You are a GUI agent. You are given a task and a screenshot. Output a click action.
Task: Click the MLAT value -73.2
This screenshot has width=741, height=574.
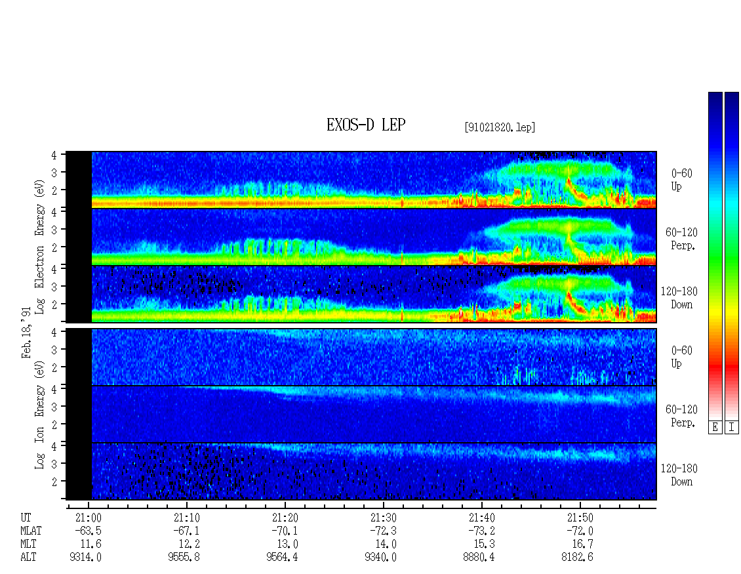coord(481,531)
